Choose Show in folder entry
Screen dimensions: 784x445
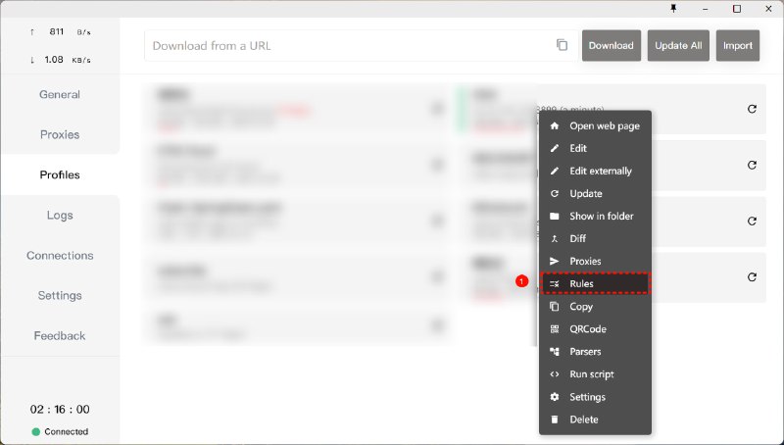pyautogui.click(x=601, y=216)
